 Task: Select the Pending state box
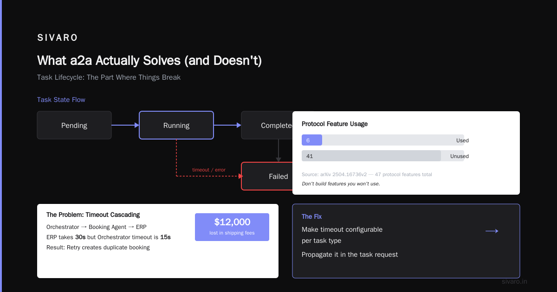pyautogui.click(x=74, y=125)
